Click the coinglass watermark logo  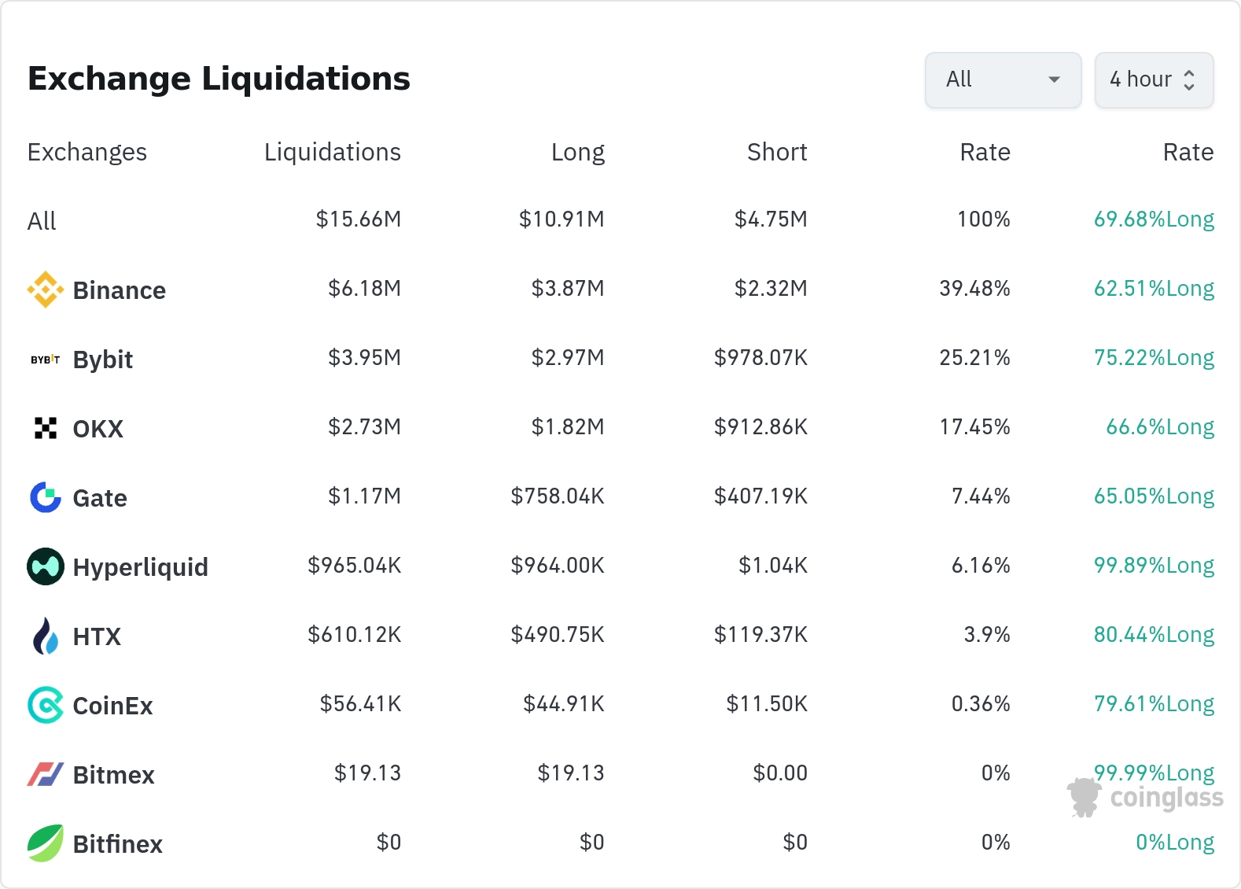tap(1145, 798)
